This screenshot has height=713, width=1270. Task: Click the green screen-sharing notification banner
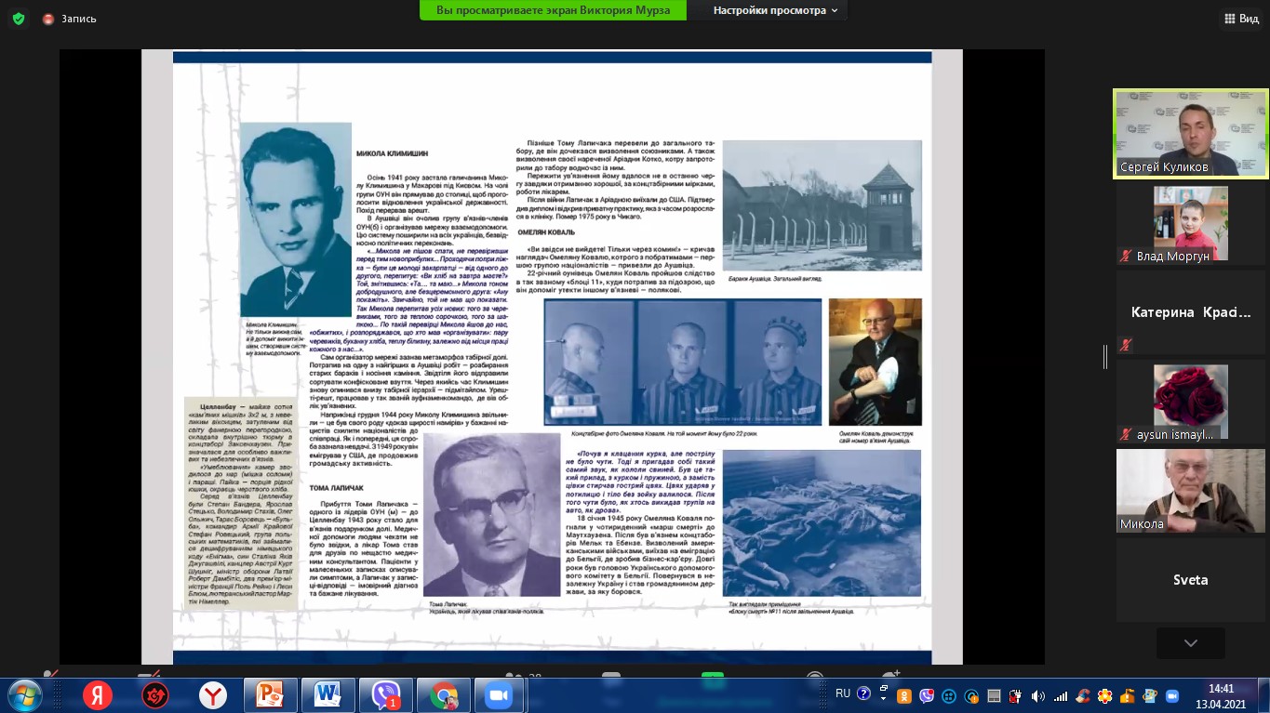pyautogui.click(x=553, y=10)
